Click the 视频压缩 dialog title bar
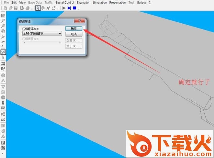The image size is (214, 158). pos(46,21)
